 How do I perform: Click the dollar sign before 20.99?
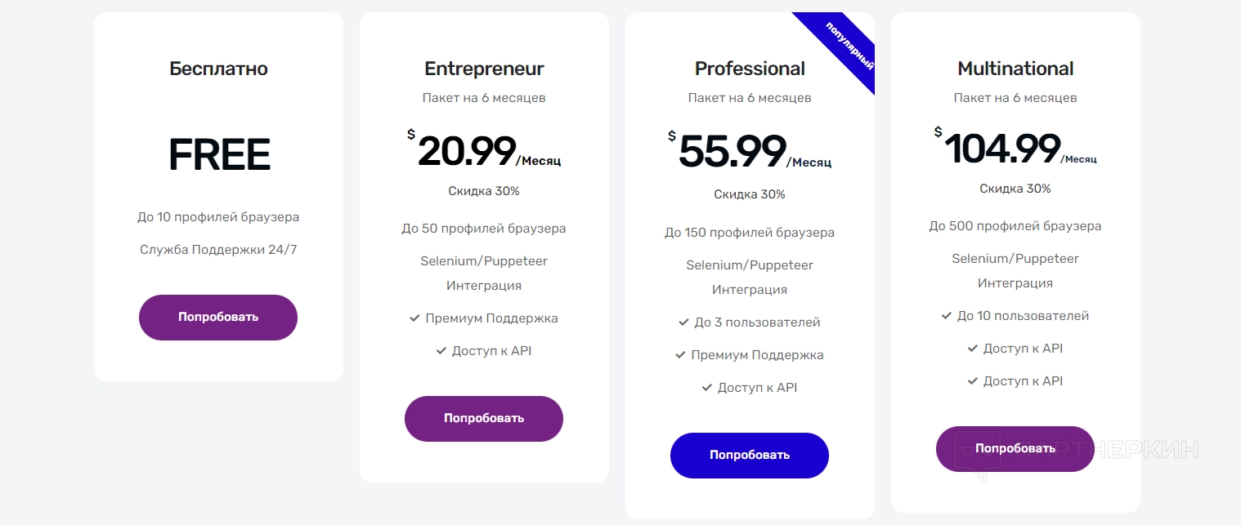pyautogui.click(x=411, y=135)
